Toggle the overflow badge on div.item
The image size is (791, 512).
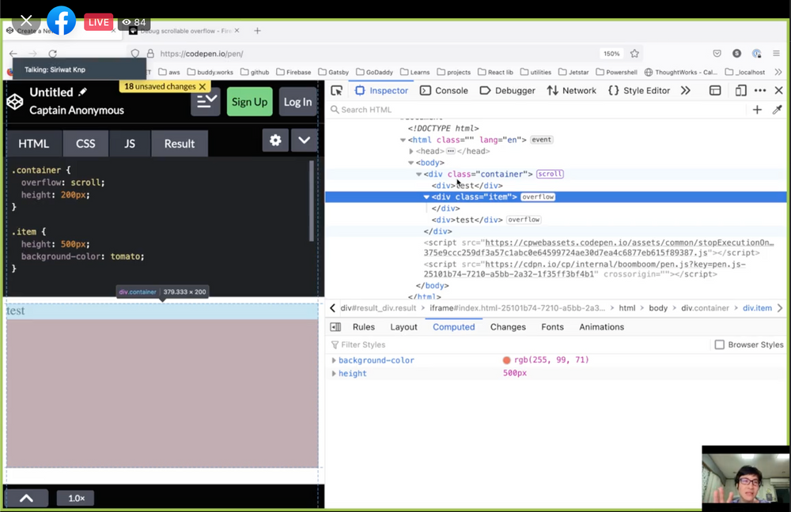[538, 196]
